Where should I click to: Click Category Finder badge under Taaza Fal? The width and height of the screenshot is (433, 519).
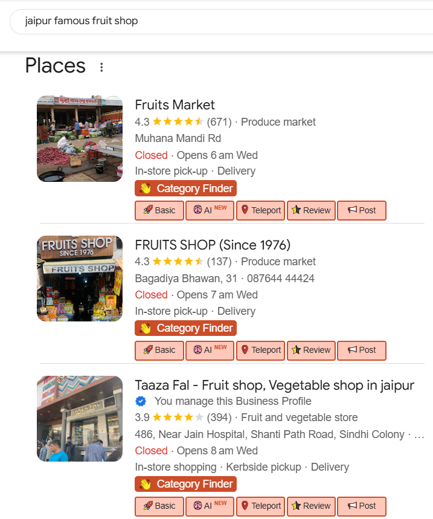click(185, 484)
